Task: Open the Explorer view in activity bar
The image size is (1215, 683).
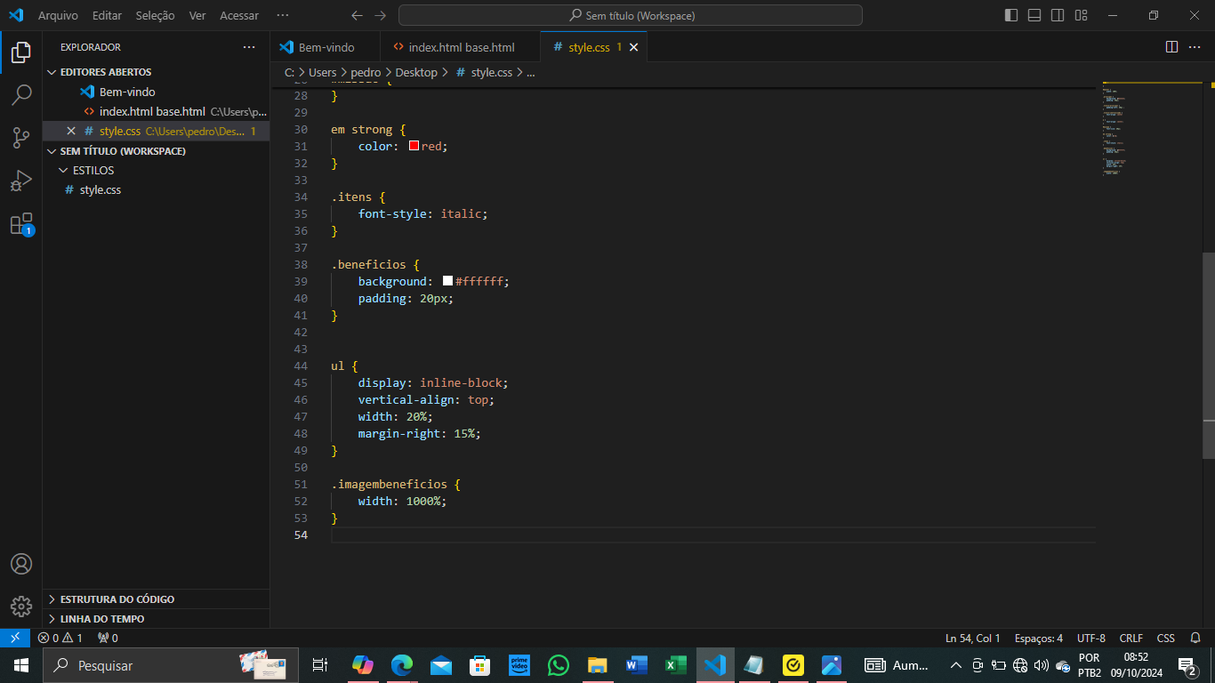Action: (x=21, y=52)
